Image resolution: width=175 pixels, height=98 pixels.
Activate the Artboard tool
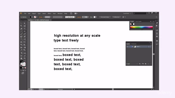coord(21,56)
